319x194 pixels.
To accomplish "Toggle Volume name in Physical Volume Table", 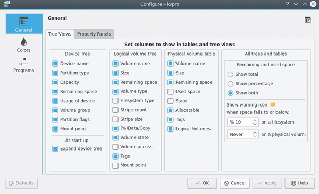I will (171, 64).
